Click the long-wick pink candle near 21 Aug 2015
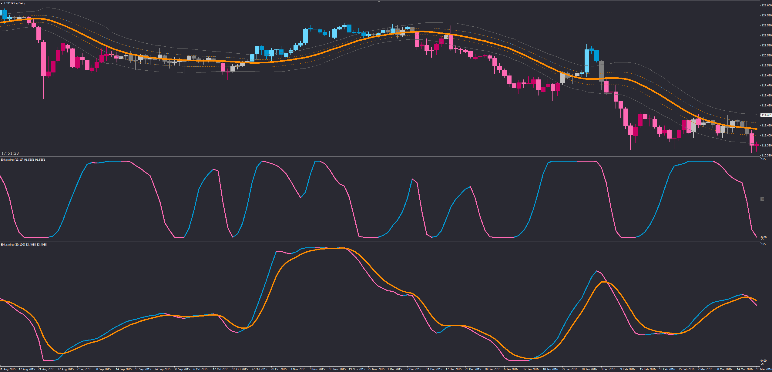The height and width of the screenshot is (372, 772). 43,59
